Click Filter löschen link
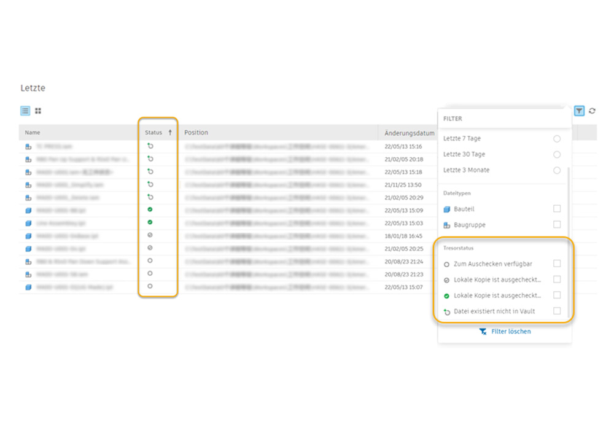The image size is (614, 430). [x=505, y=332]
